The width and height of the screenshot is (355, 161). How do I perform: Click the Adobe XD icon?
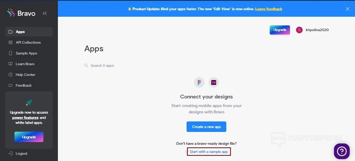pyautogui.click(x=214, y=82)
